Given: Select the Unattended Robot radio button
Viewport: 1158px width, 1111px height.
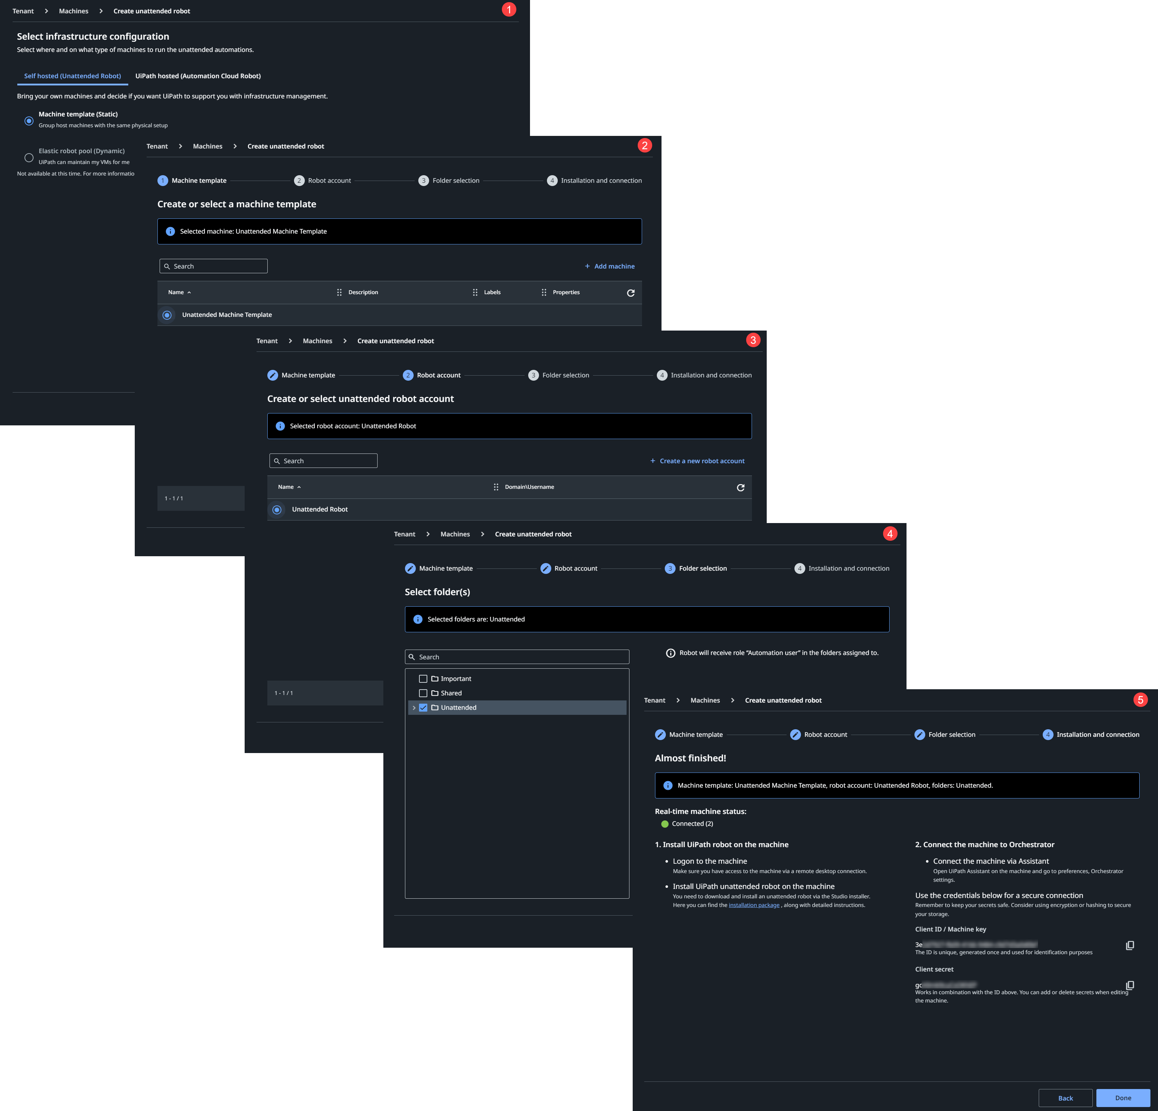Looking at the screenshot, I should click(276, 509).
